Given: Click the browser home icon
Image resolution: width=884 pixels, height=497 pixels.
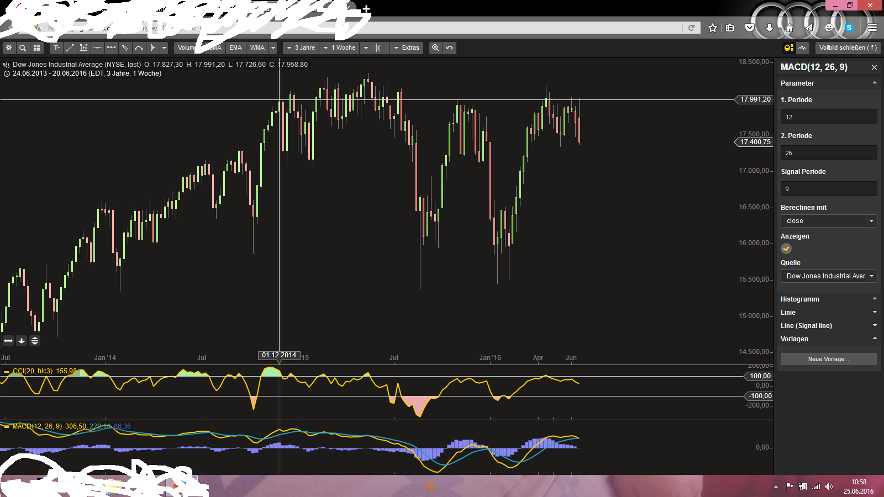Looking at the screenshot, I should click(x=789, y=28).
